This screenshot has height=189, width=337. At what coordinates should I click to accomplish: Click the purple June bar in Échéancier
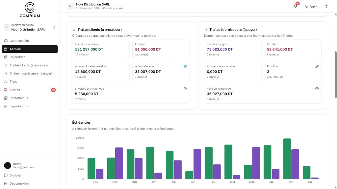click(x=197, y=164)
